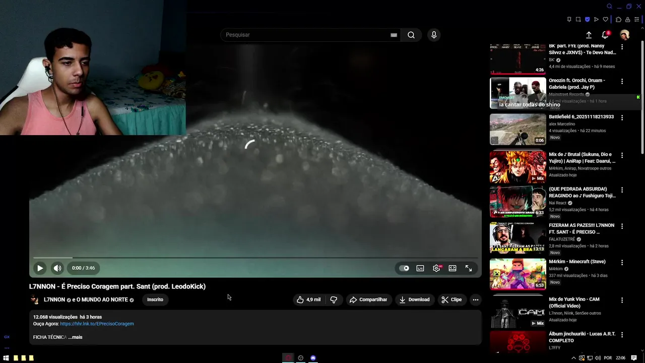Open the Oreozin Gabriela video thumbnail
This screenshot has height=363, width=645.
tap(518, 93)
